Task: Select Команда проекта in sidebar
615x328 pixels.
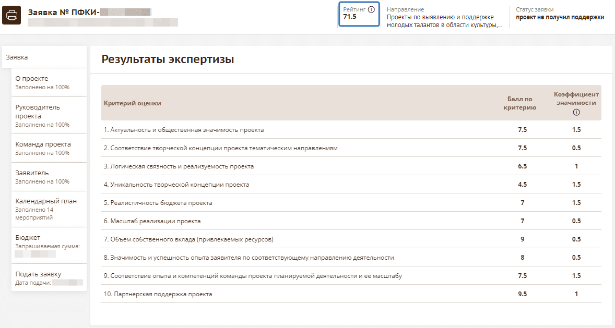Action: [43, 144]
